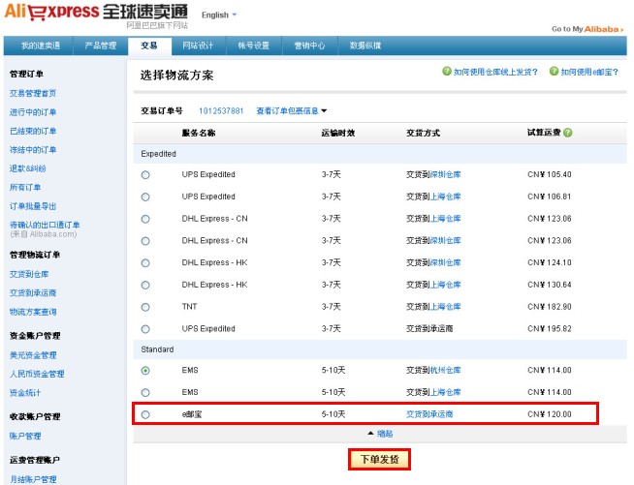Click help icon beside 如何使用e邮宝
Viewport: 634px width, 485px height.
pyautogui.click(x=554, y=71)
